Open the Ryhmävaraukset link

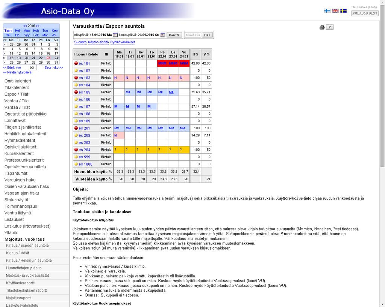(123, 42)
